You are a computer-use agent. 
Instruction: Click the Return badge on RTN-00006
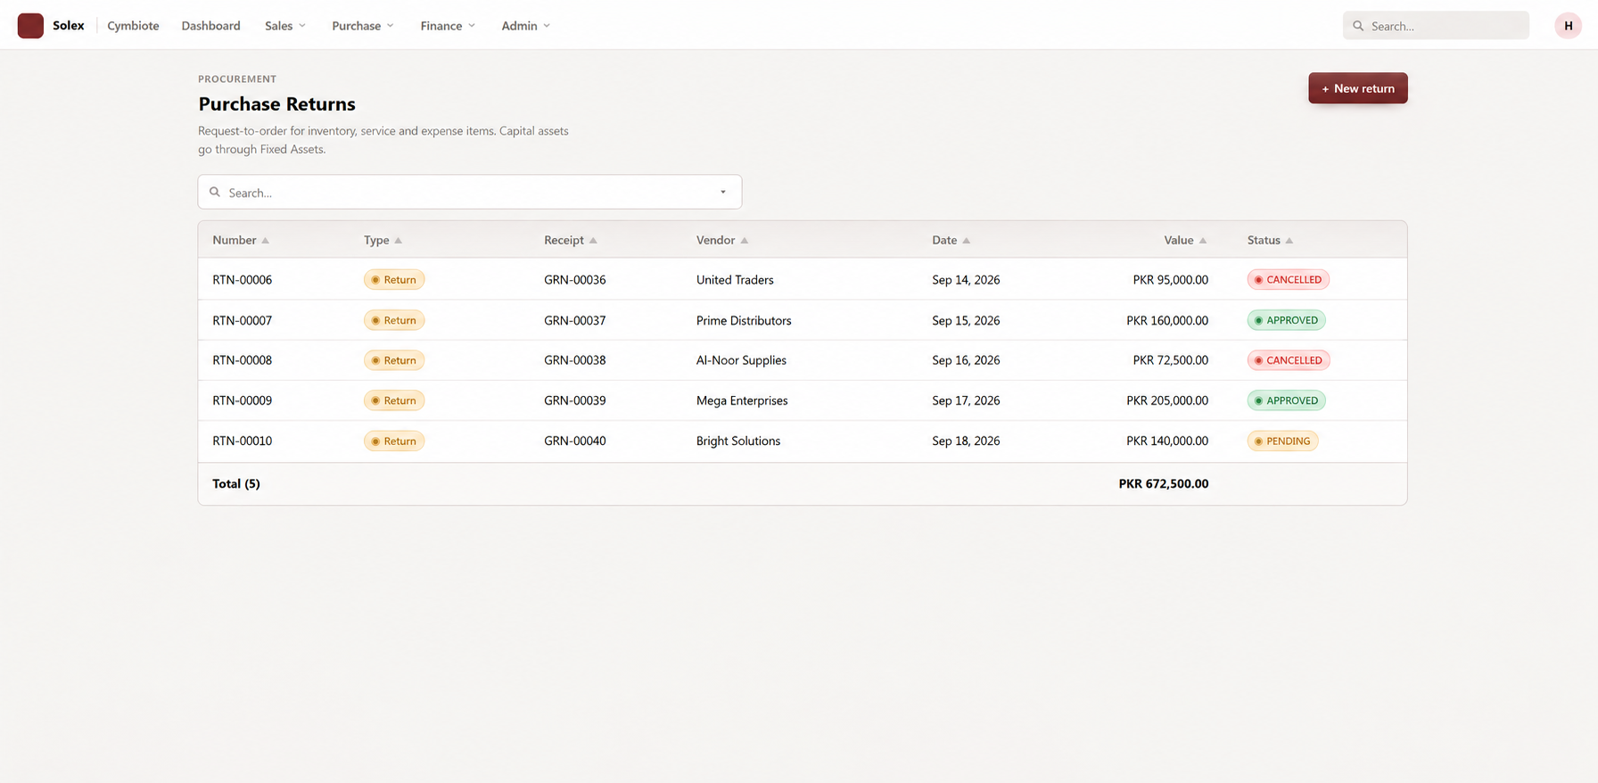click(394, 280)
